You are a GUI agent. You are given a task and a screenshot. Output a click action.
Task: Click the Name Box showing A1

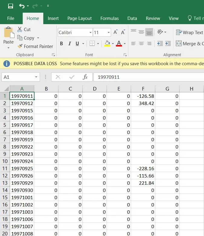[18, 77]
